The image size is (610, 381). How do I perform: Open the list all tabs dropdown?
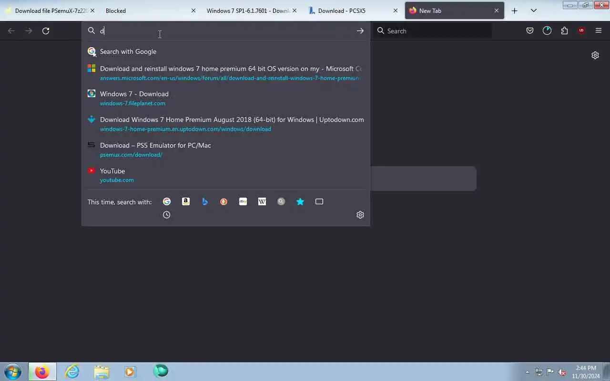534,10
